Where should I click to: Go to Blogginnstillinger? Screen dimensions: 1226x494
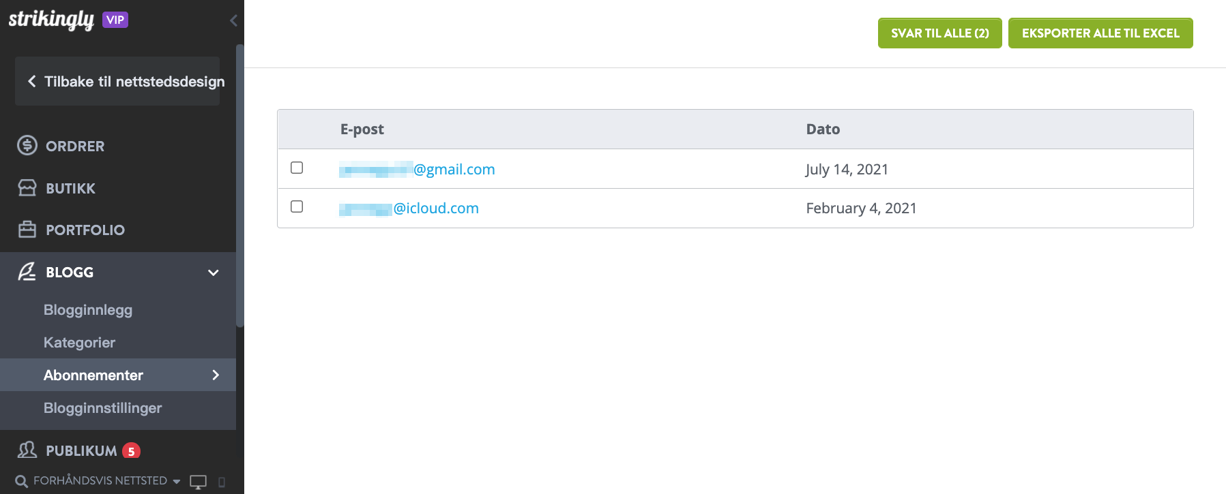tap(103, 408)
